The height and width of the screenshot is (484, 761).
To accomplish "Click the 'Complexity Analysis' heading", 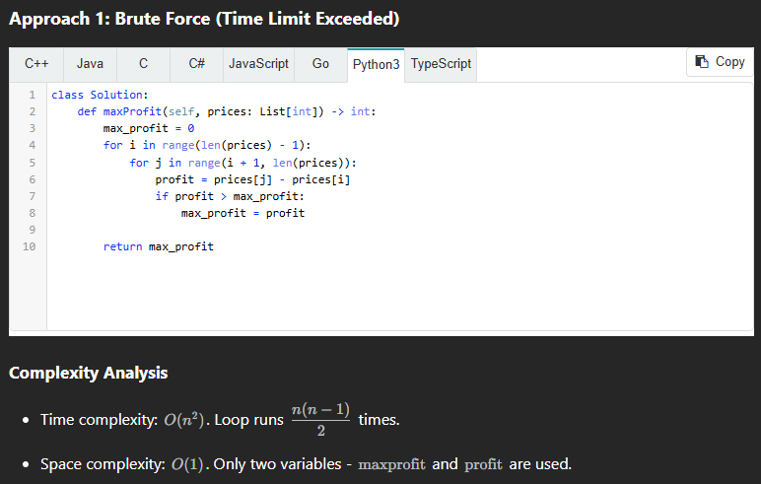I will [x=89, y=373].
